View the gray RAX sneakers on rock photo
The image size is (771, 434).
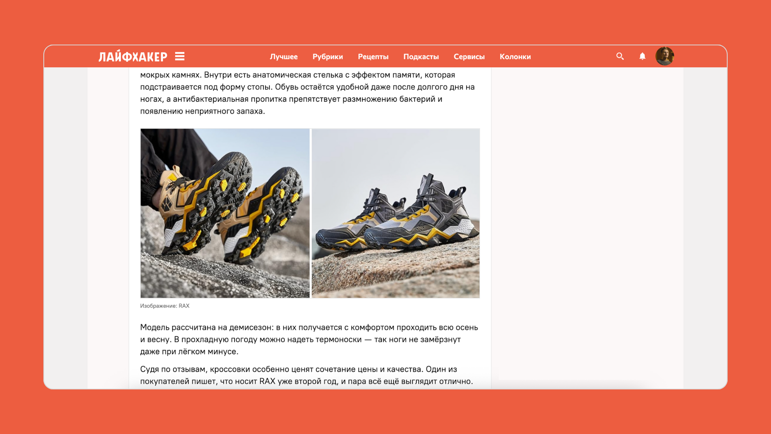396,213
